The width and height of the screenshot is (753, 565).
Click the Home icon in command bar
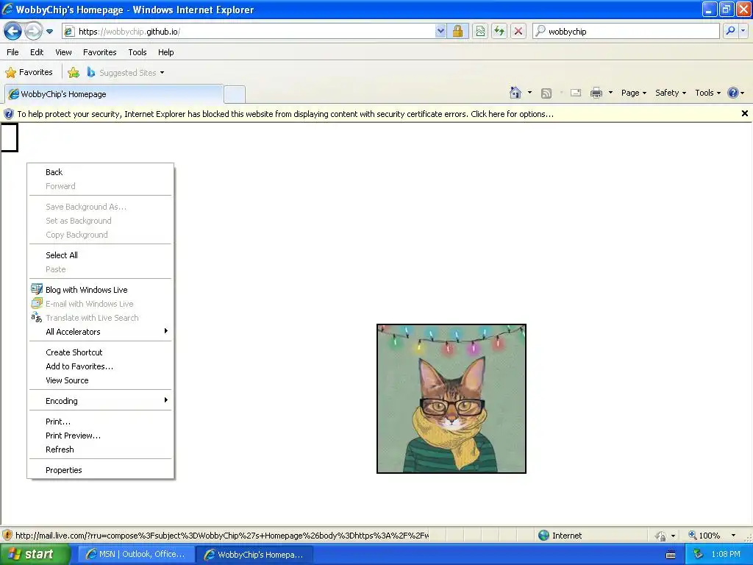515,93
